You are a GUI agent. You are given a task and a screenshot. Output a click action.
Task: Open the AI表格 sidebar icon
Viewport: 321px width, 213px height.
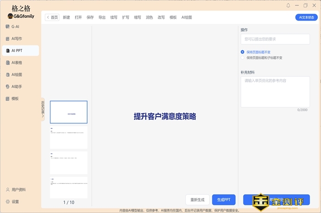click(7, 63)
